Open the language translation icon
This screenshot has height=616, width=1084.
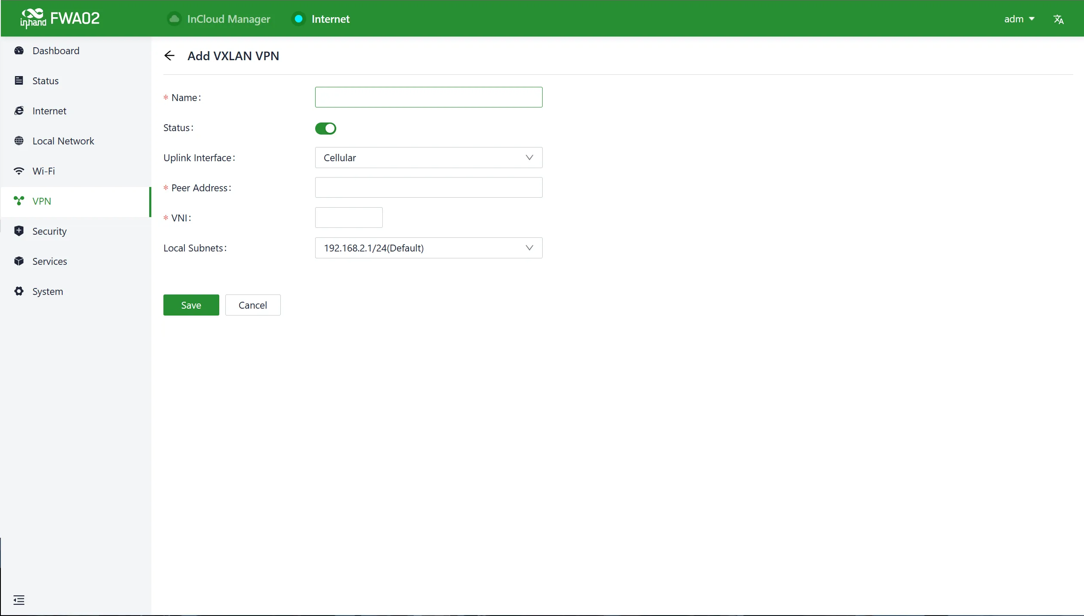1059,19
